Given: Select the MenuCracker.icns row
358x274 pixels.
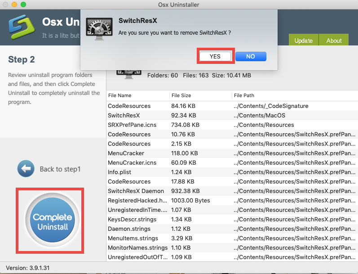Looking at the screenshot, I should pyautogui.click(x=232, y=162).
